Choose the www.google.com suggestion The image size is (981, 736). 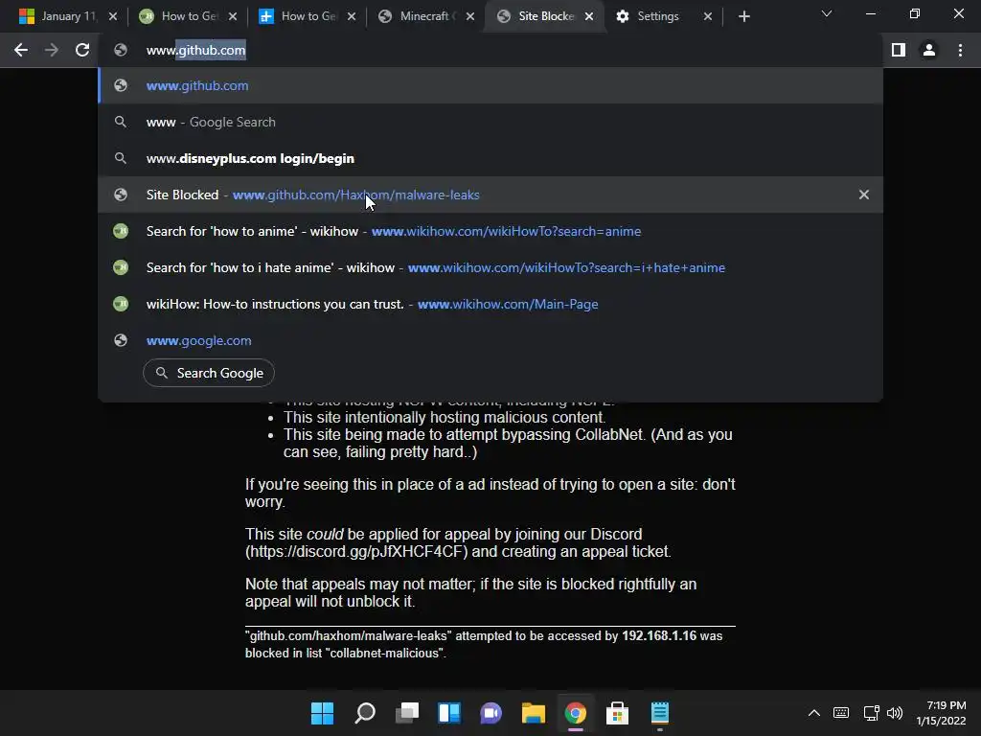[490, 340]
